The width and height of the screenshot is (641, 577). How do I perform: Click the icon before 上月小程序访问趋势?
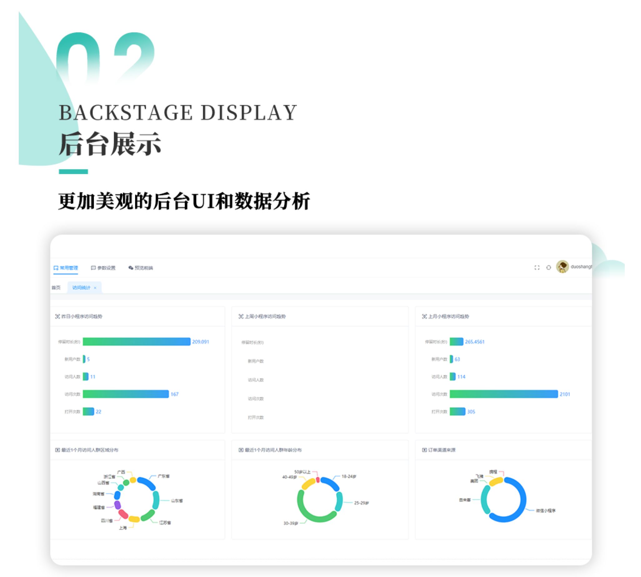425,316
